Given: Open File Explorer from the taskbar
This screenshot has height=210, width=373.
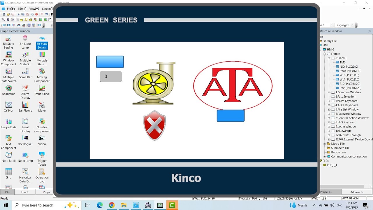Looking at the screenshot, I should click(124, 205).
